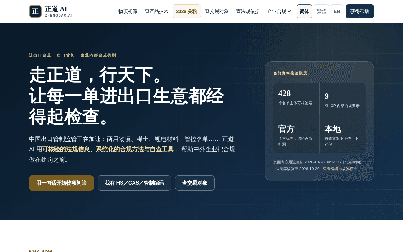Click 我有 HS／CAS／管制编码 button
This screenshot has height=252, width=403.
point(134,183)
